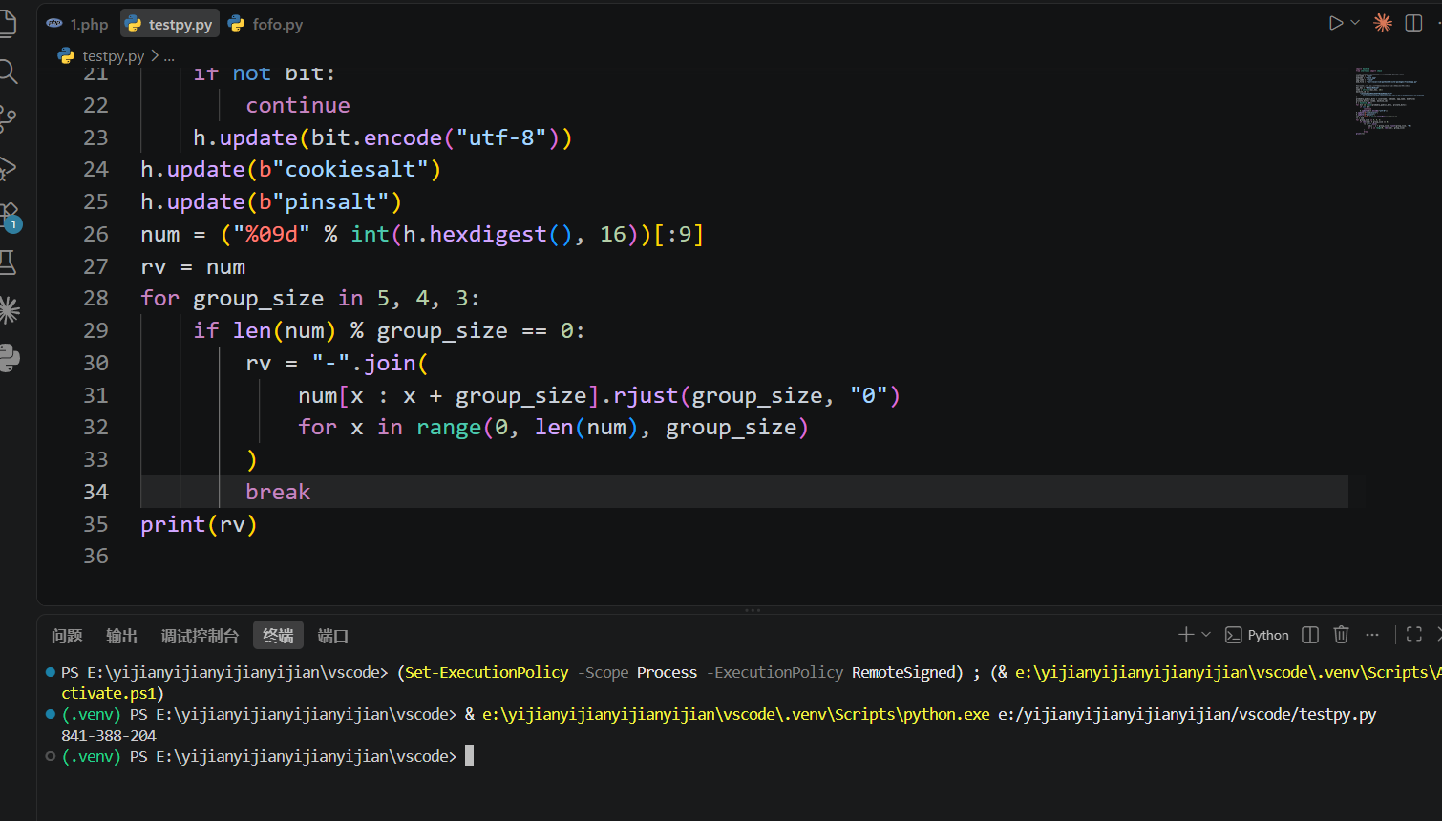Kill terminal with the trash icon
Viewport: 1442px width, 821px height.
click(x=1341, y=635)
